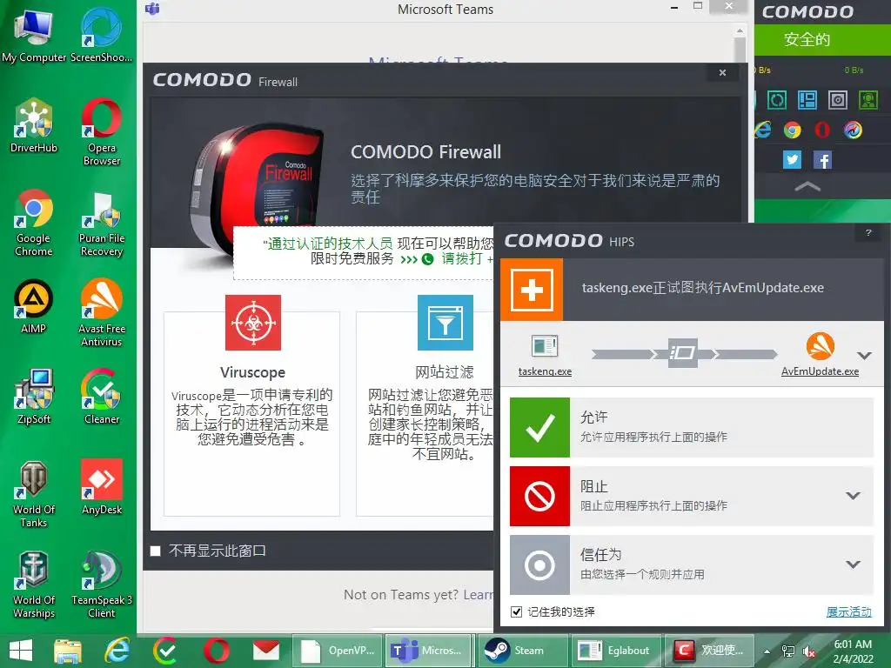Click the Allow button in HIPS alert
The width and height of the screenshot is (891, 668).
click(692, 427)
